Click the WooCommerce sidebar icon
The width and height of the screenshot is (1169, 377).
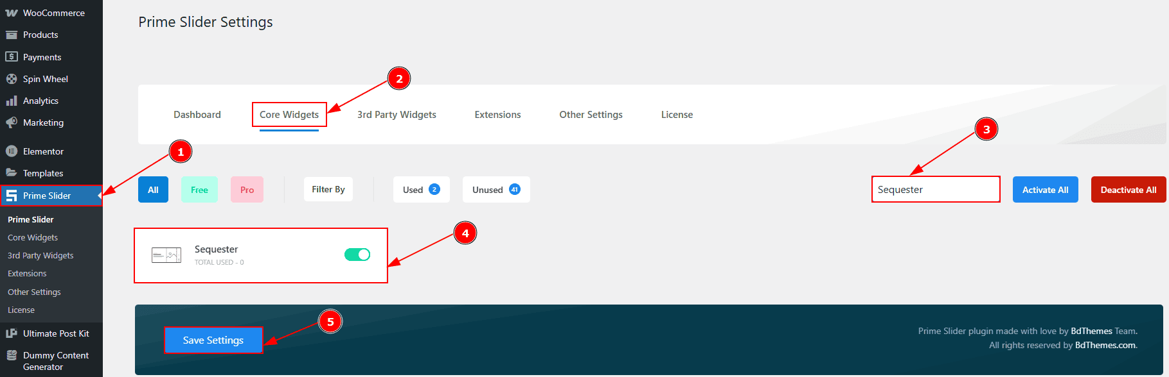point(12,13)
